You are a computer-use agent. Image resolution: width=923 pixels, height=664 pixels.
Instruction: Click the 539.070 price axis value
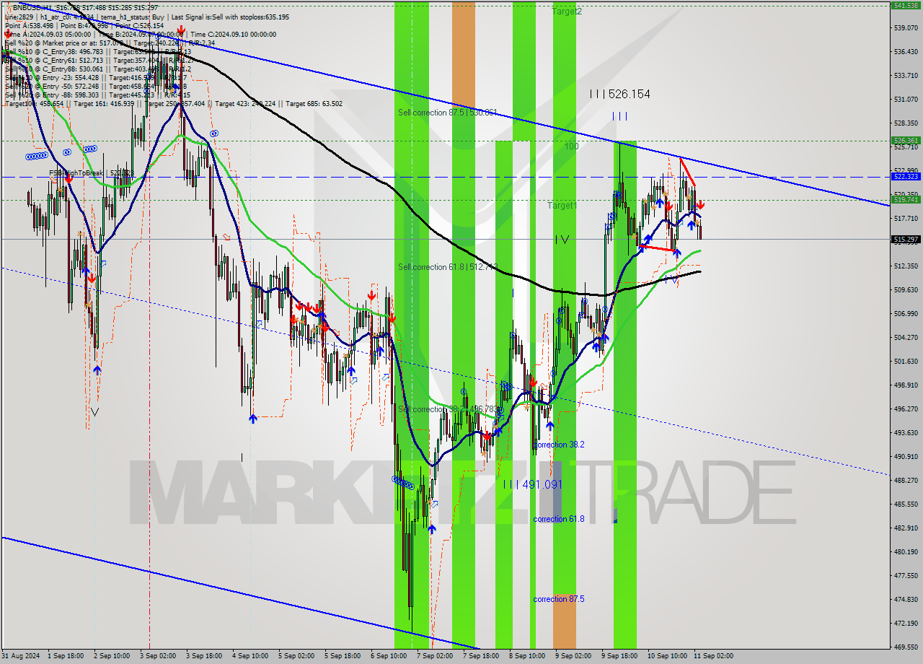tap(905, 27)
